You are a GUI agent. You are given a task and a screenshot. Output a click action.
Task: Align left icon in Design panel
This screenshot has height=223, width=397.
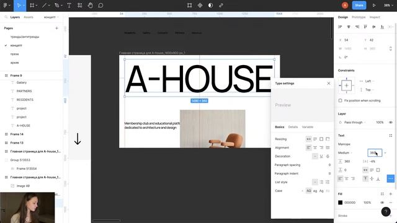pyautogui.click(x=340, y=27)
